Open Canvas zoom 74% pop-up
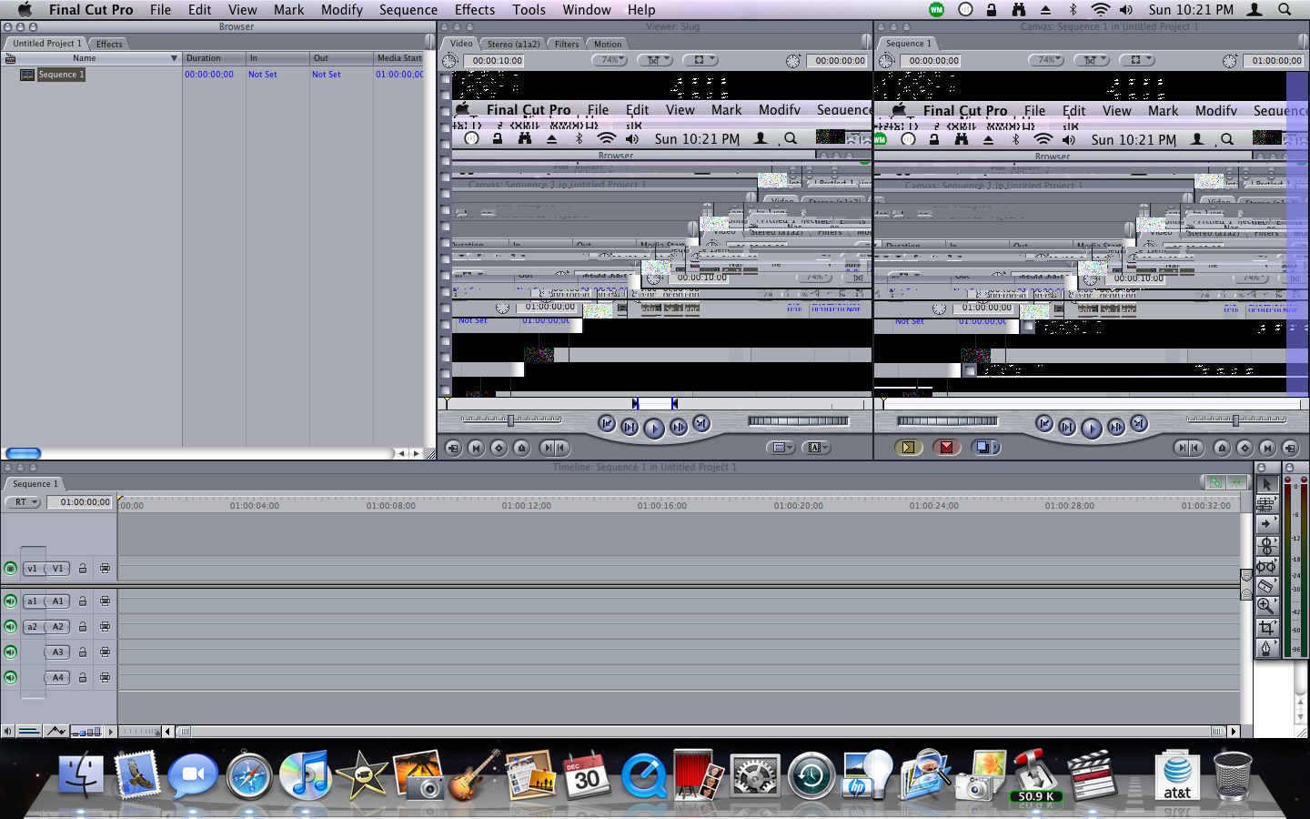 pyautogui.click(x=1046, y=60)
